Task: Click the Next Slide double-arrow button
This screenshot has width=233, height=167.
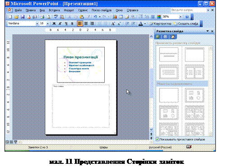Action: (151, 138)
